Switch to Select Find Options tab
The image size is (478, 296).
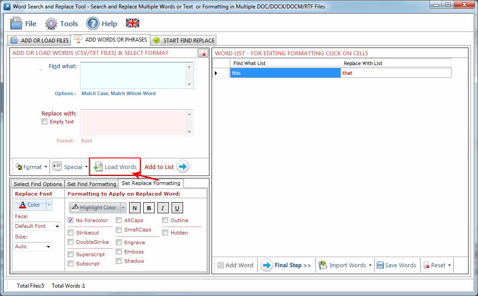pyautogui.click(x=38, y=184)
